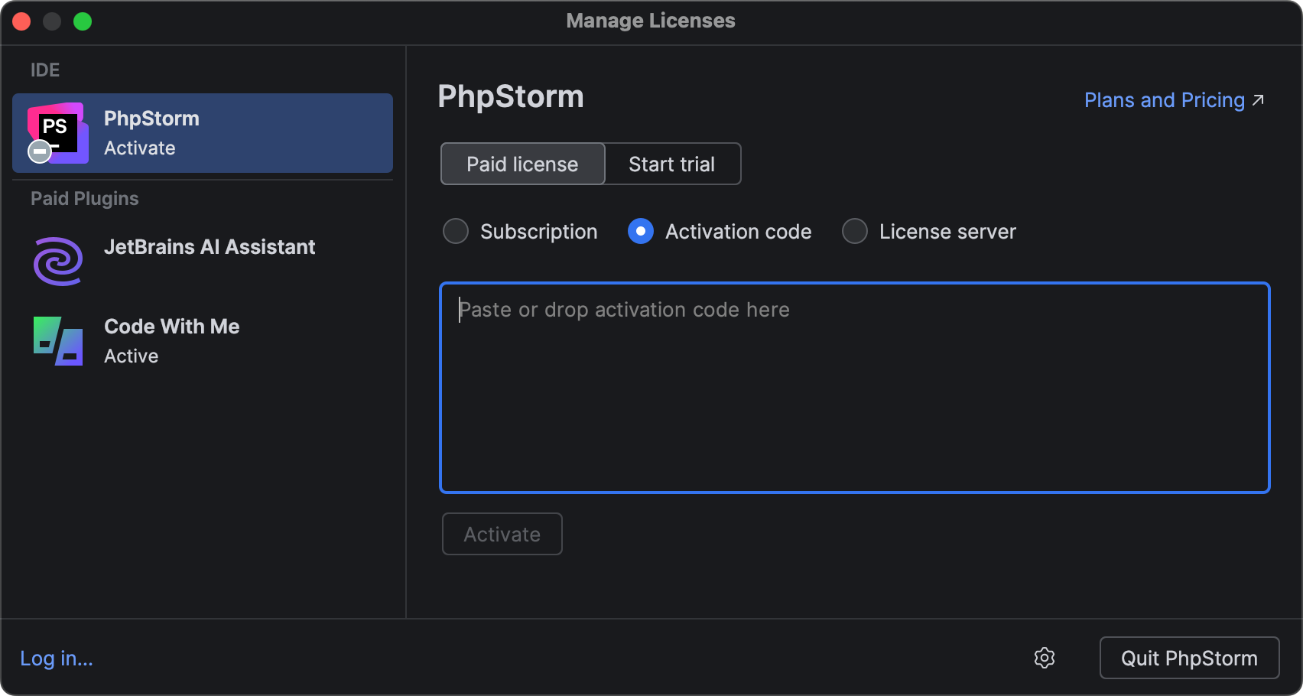The width and height of the screenshot is (1303, 696).
Task: Click the green zoom window button
Action: click(83, 21)
